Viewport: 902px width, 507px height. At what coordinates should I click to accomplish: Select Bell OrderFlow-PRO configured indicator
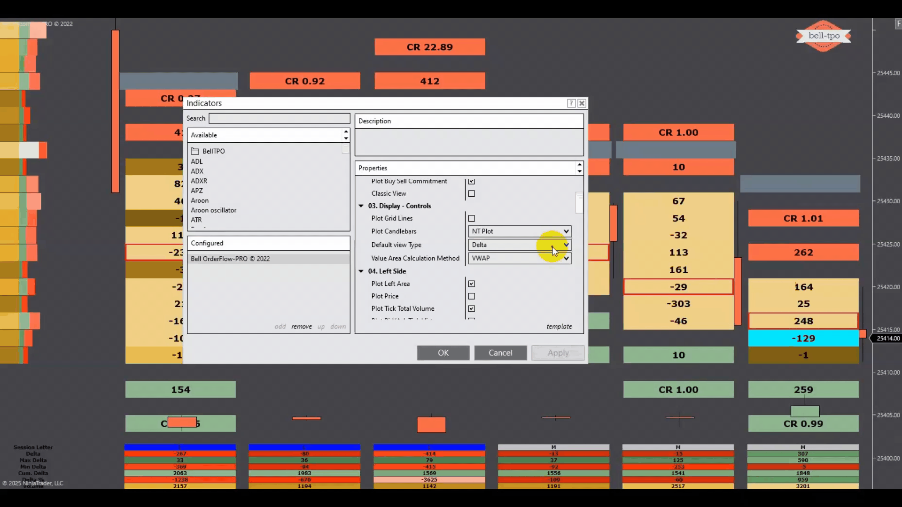[230, 259]
